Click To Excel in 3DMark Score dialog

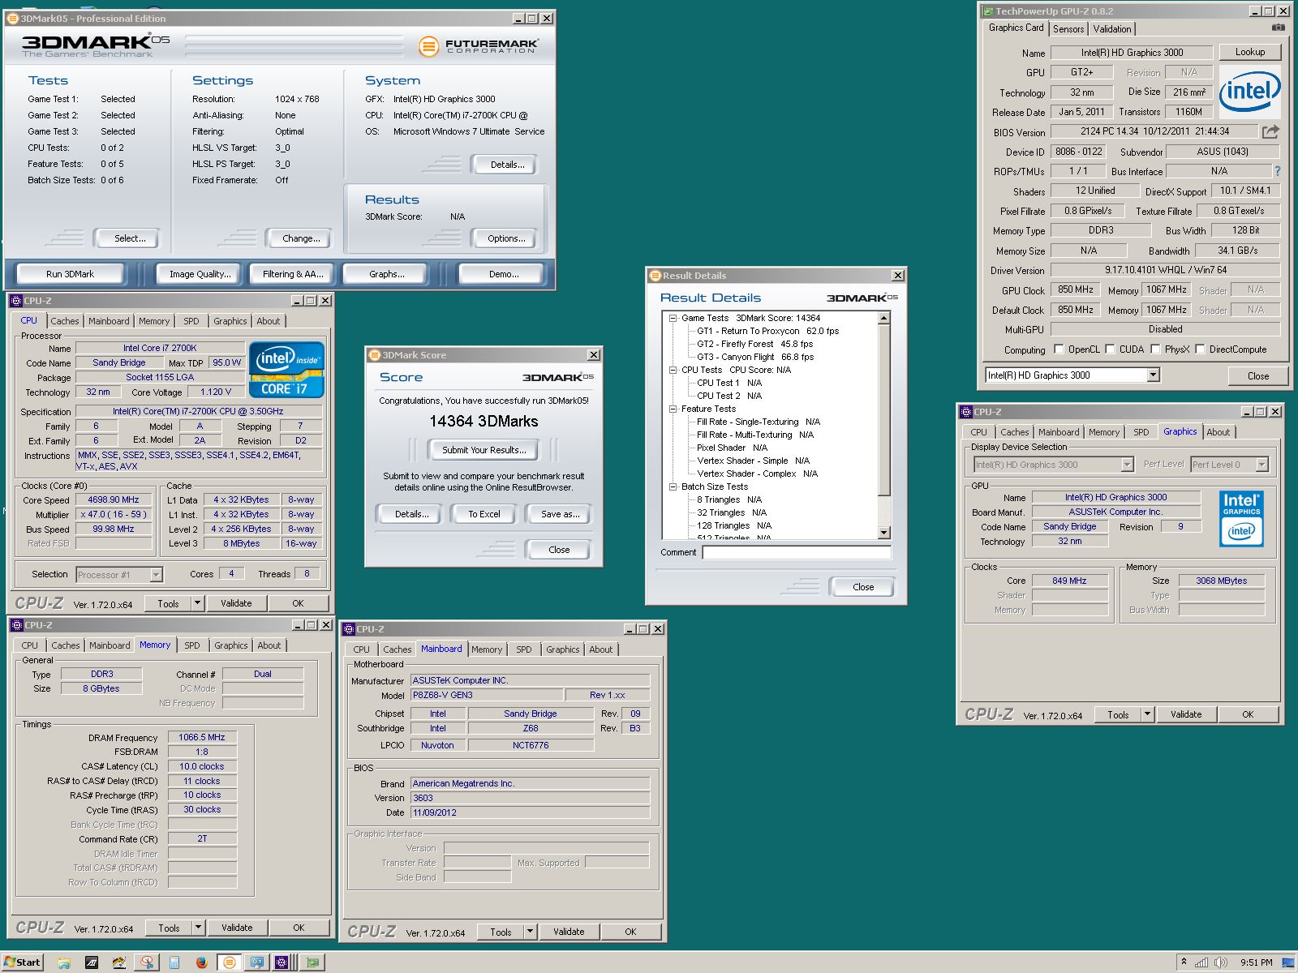tap(484, 514)
